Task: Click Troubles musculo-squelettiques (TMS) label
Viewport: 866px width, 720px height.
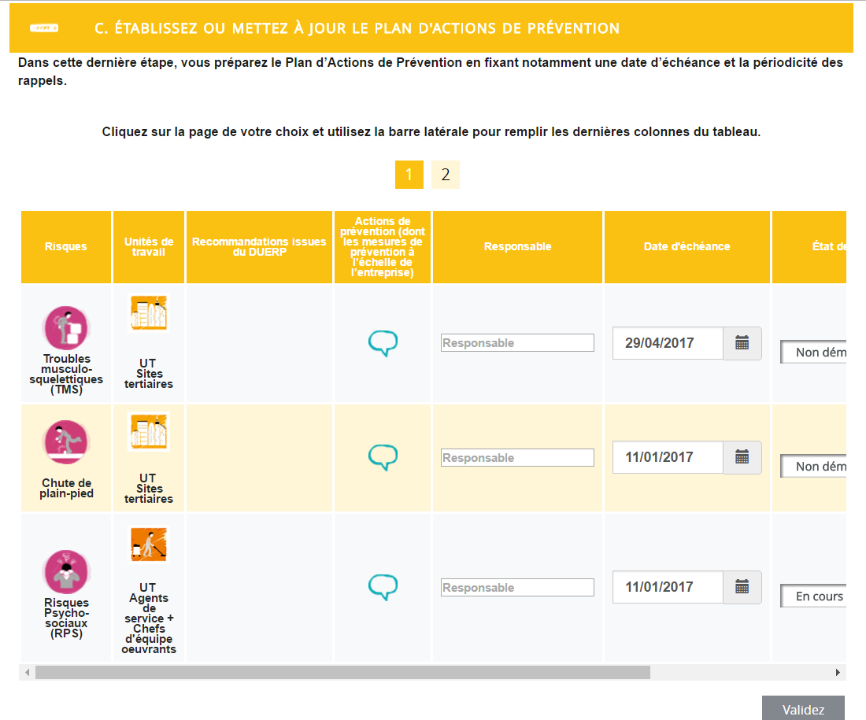Action: [x=66, y=374]
